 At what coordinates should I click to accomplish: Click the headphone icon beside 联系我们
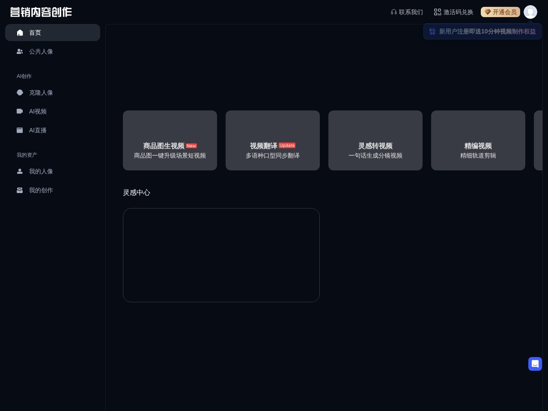click(x=394, y=12)
